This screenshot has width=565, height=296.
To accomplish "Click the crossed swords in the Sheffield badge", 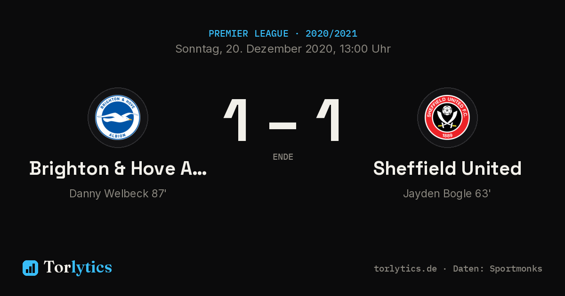I will click(447, 121).
